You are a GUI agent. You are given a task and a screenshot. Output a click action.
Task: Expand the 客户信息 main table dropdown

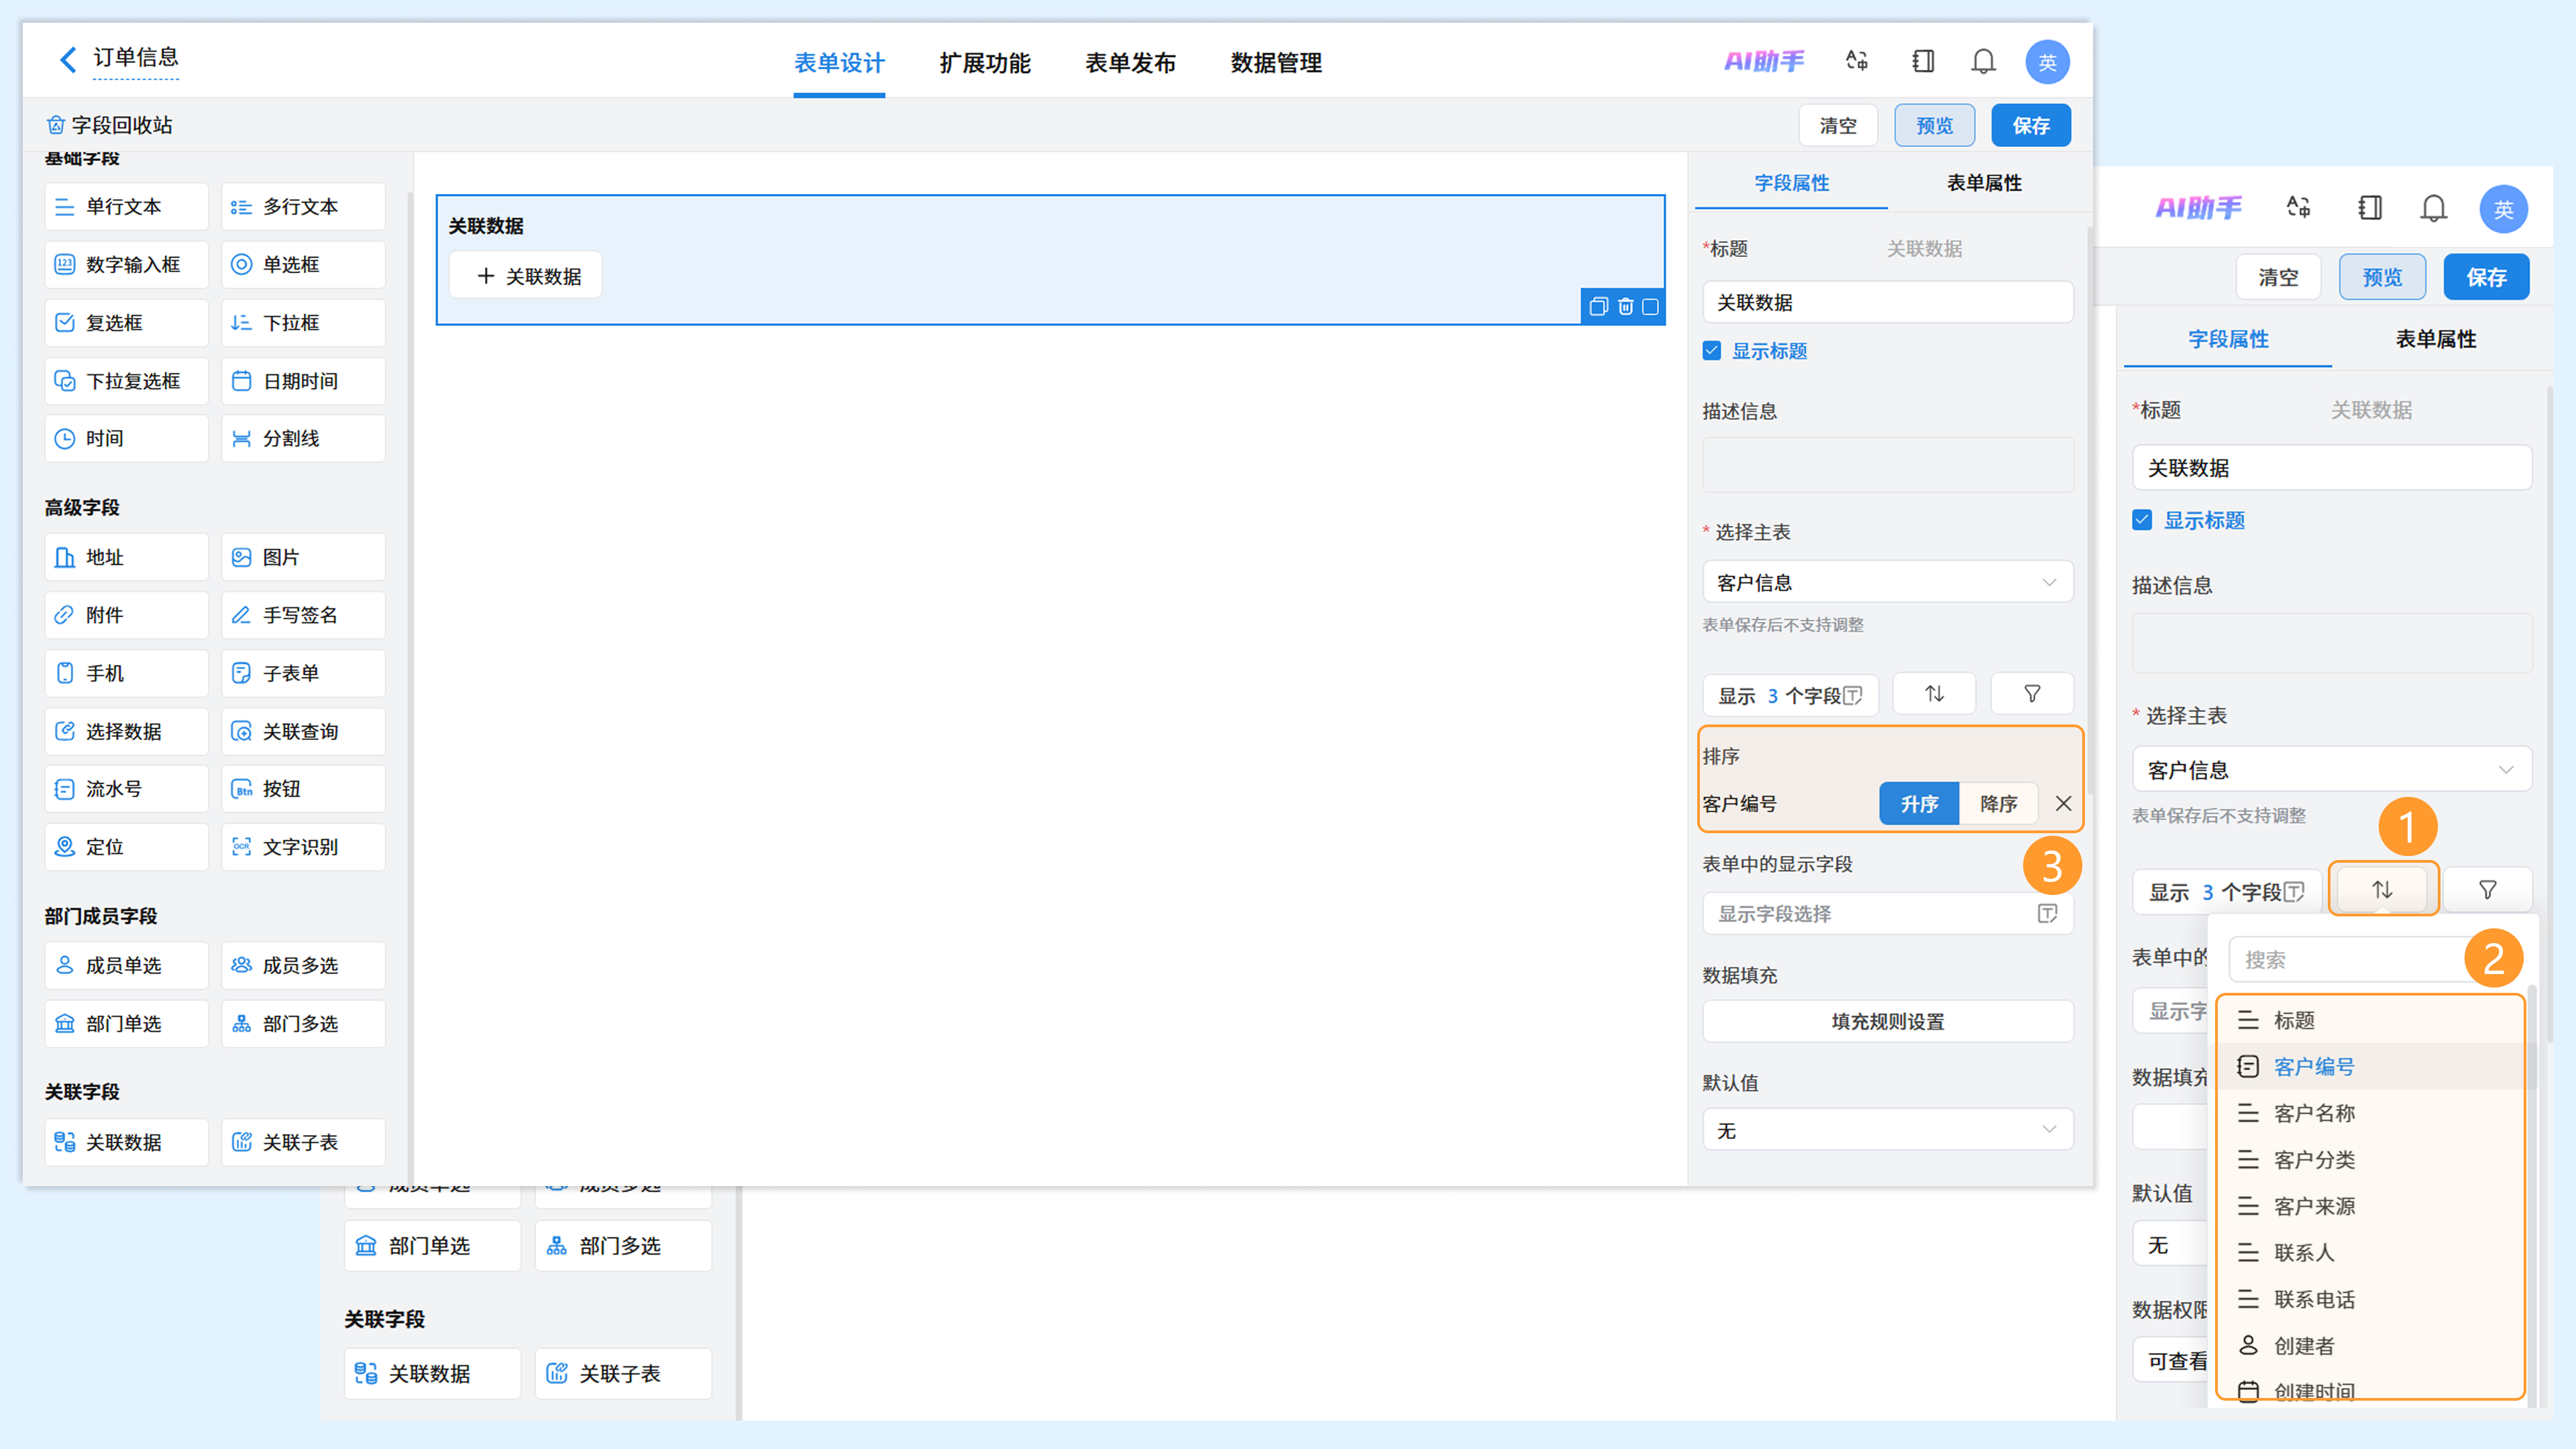(1887, 582)
